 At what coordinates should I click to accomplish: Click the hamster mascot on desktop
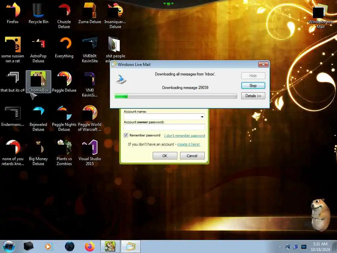[x=320, y=215]
